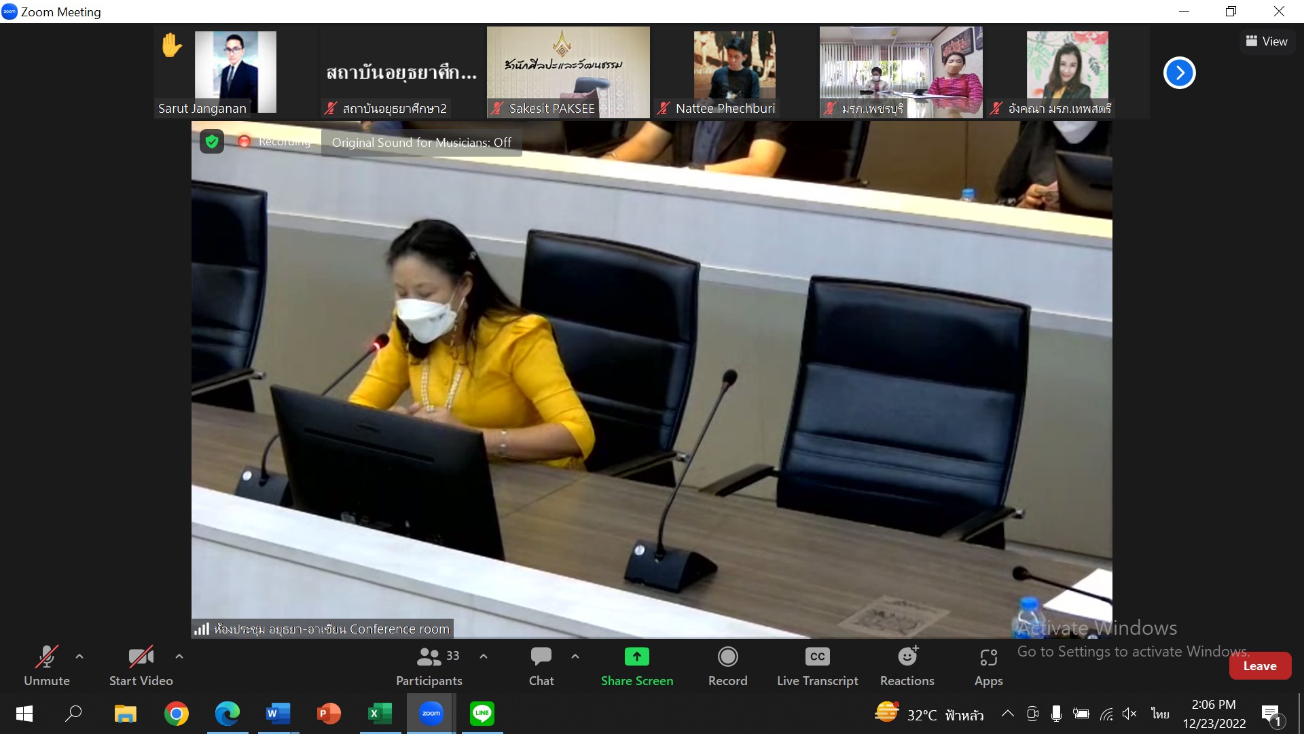
Task: Select Nattee Phechburi's video thumbnail
Action: (735, 72)
